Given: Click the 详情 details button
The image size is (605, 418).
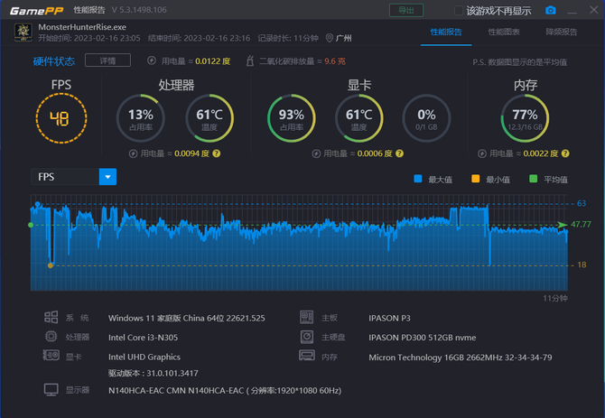Looking at the screenshot, I should pyautogui.click(x=107, y=60).
